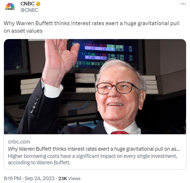Click the stock ticker screen in the photo
Screen dimensions: 190x183
click(x=104, y=55)
